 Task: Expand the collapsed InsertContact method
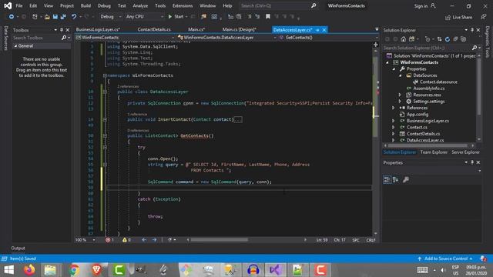coord(105,119)
